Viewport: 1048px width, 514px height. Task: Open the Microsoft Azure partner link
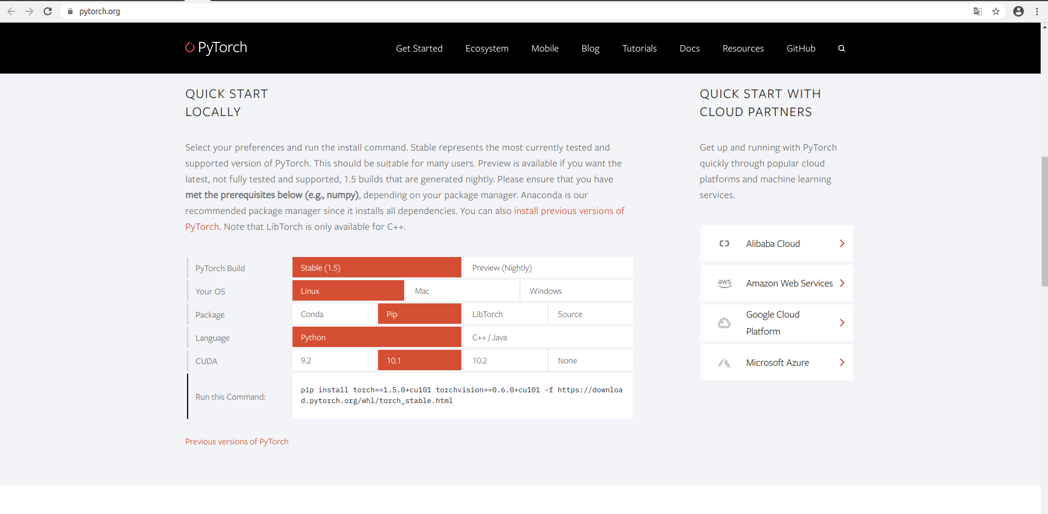pyautogui.click(x=777, y=362)
